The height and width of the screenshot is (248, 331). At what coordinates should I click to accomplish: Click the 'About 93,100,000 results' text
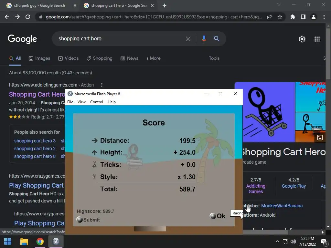click(x=50, y=73)
